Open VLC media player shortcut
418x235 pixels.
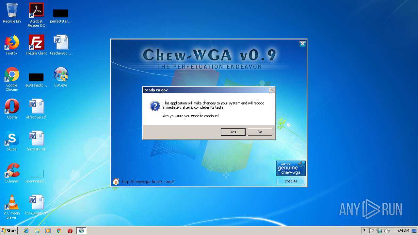coord(12,207)
